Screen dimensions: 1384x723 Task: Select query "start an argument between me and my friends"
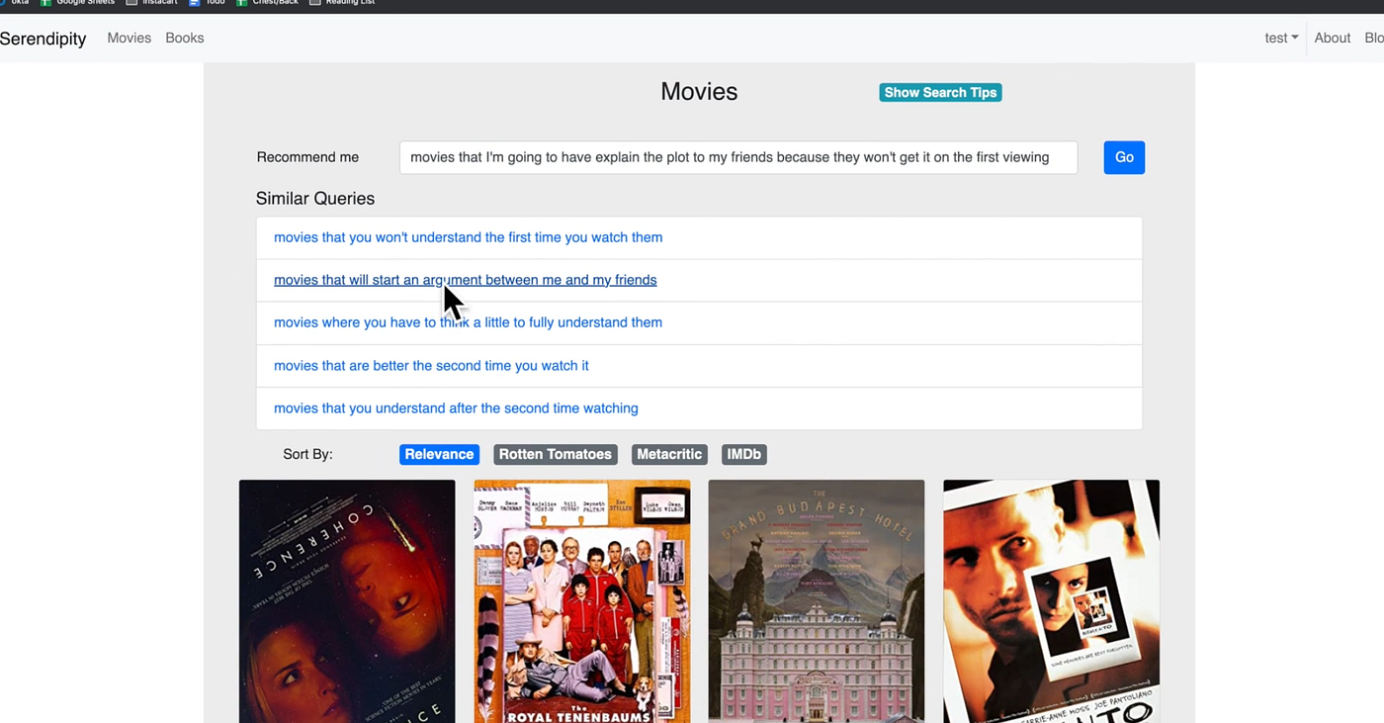(x=465, y=280)
